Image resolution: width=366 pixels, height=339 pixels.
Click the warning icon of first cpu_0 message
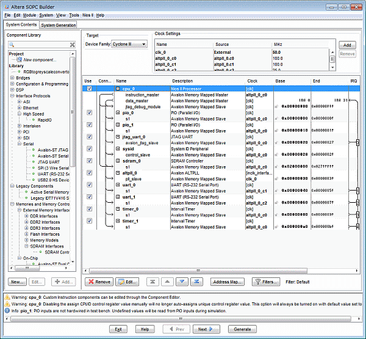click(x=7, y=297)
